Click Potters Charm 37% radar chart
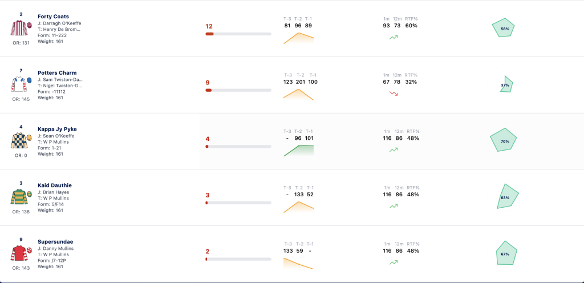This screenshot has width=584, height=283. [x=506, y=84]
